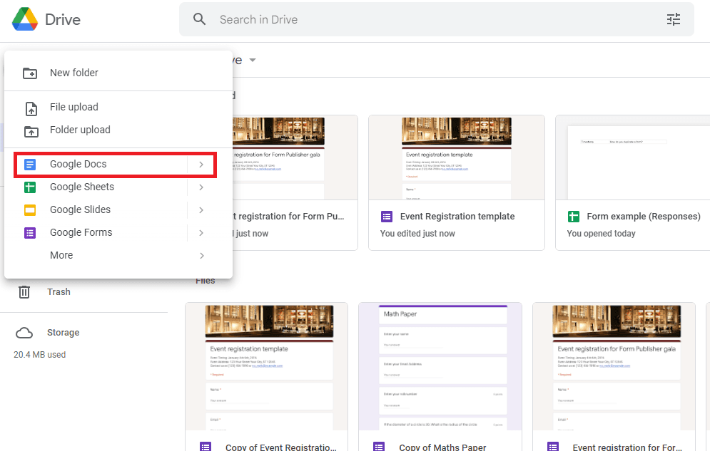Click Forms icon beside Copy of Event Registration
The image size is (710, 451).
[x=206, y=447]
